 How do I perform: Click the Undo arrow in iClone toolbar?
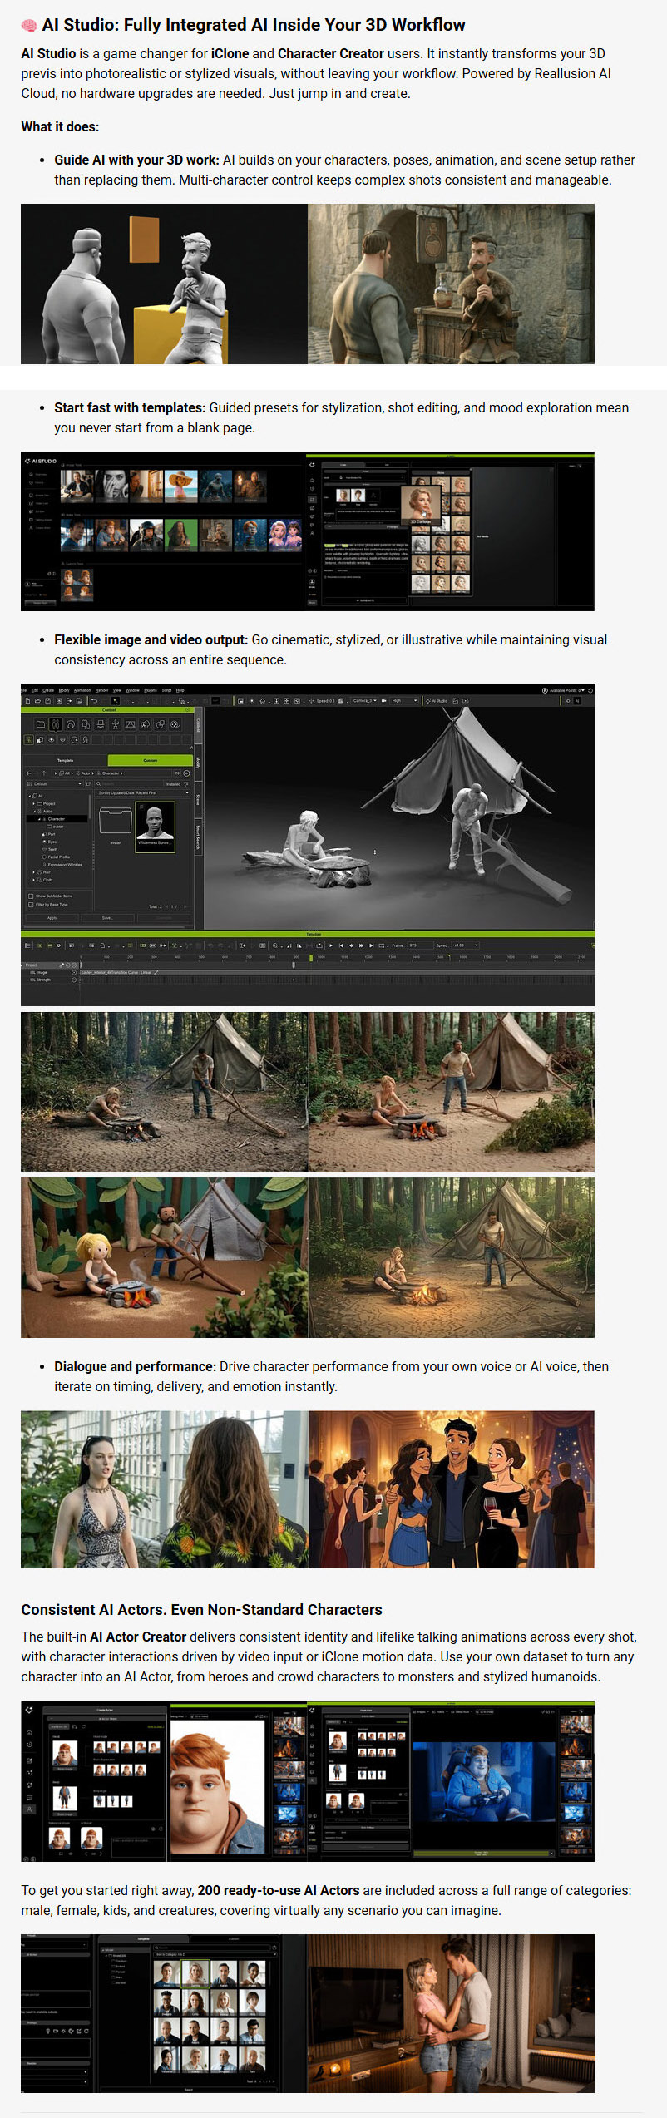(x=95, y=701)
